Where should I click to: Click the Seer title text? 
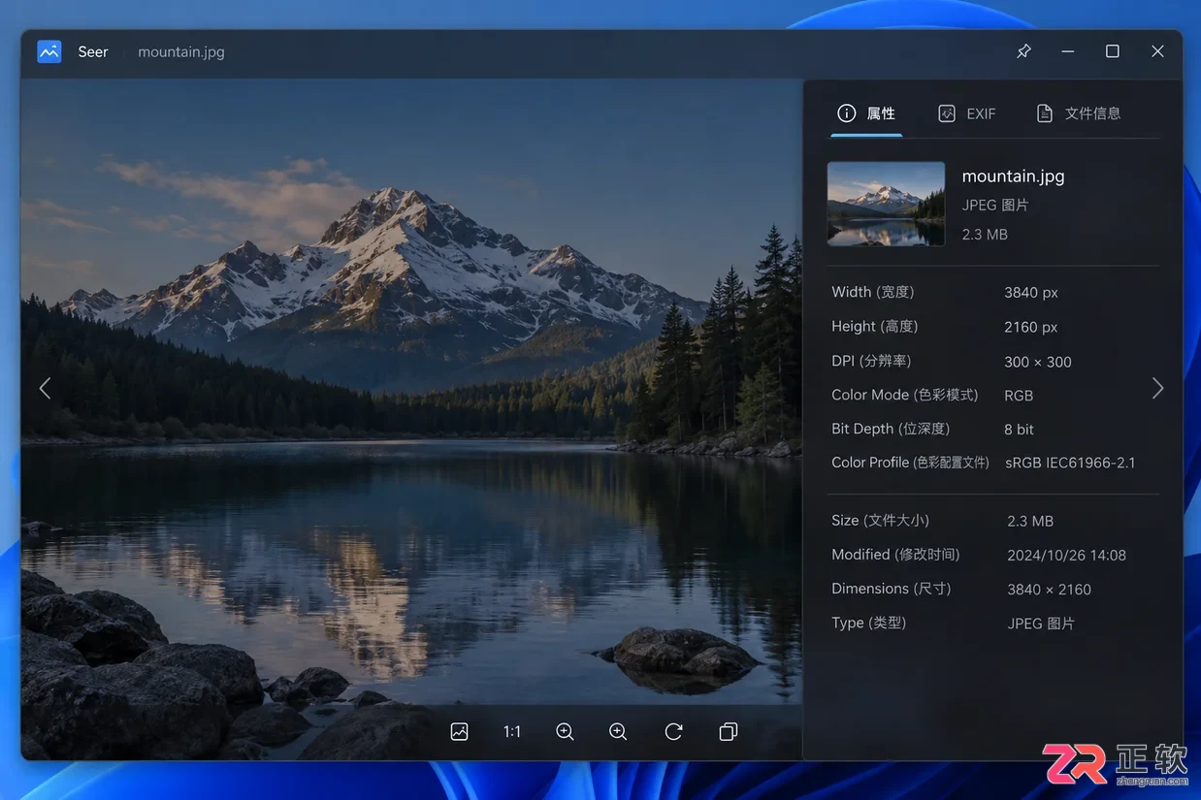[x=93, y=52]
